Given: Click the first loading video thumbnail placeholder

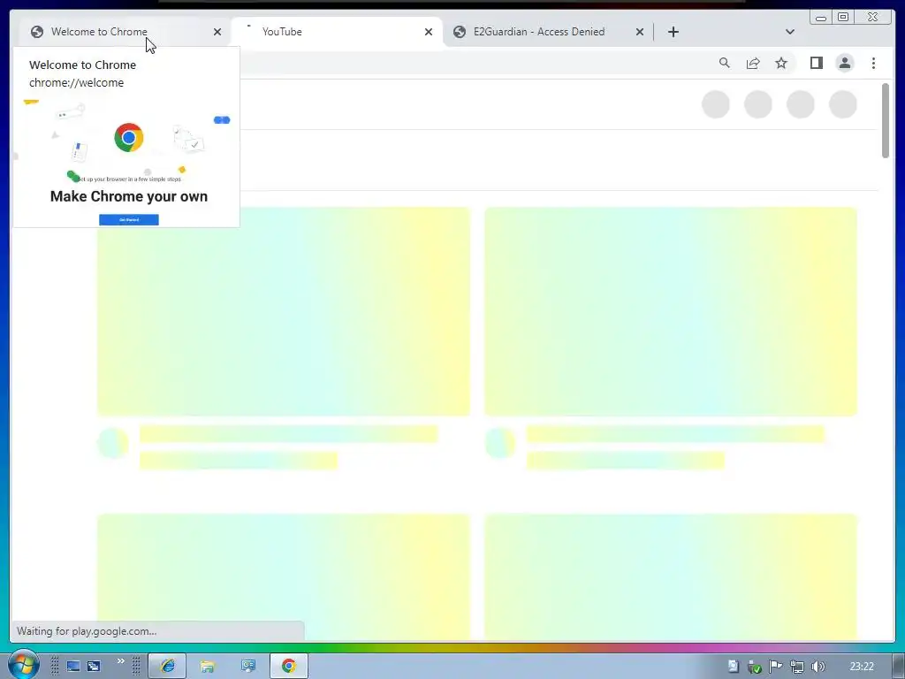Looking at the screenshot, I should tap(284, 311).
